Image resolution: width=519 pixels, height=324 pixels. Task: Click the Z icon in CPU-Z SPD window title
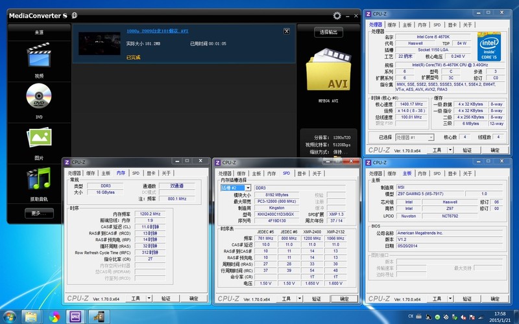[x=217, y=163]
